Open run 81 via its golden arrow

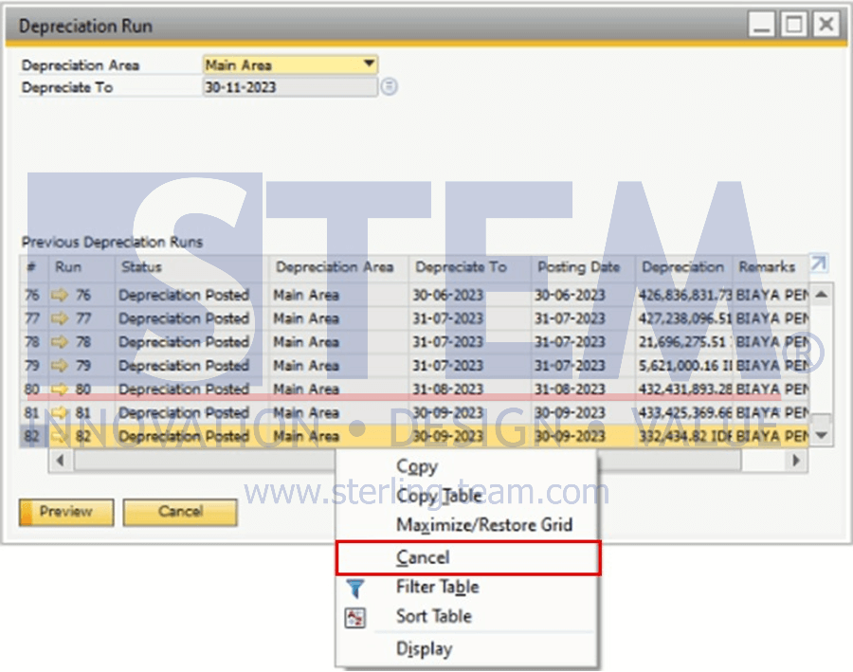[x=61, y=413]
